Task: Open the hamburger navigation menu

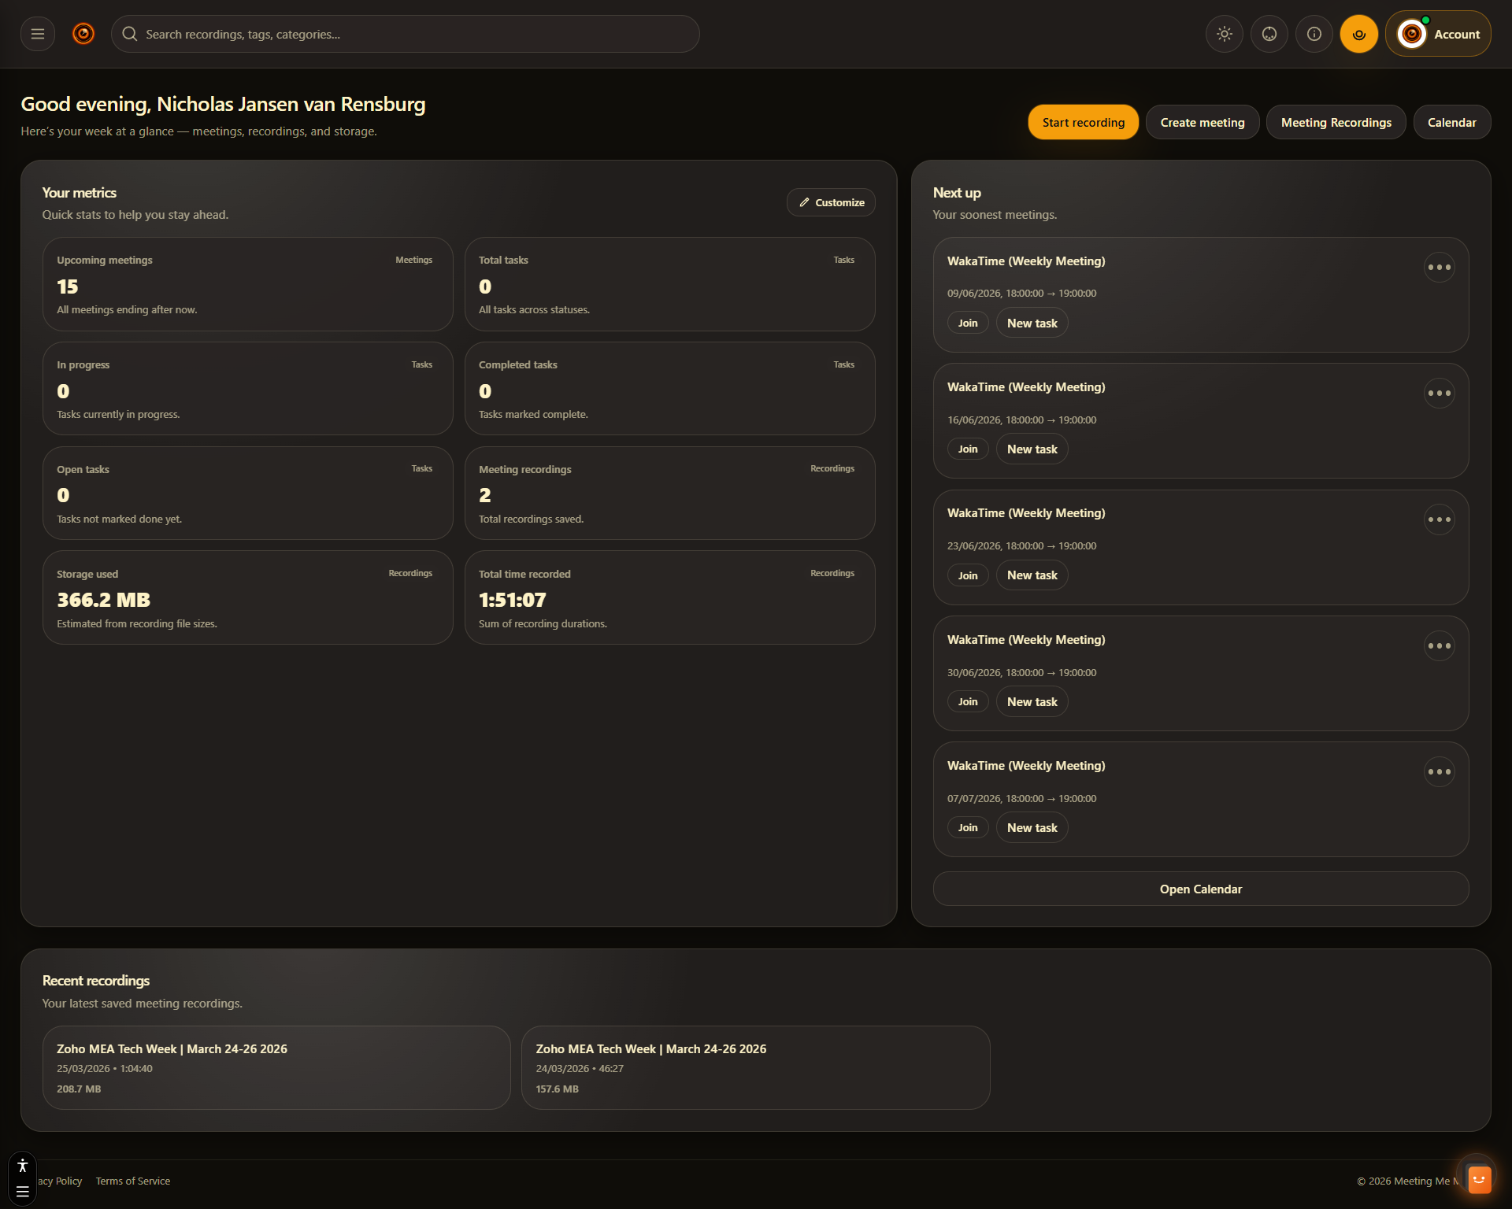Action: pos(37,34)
